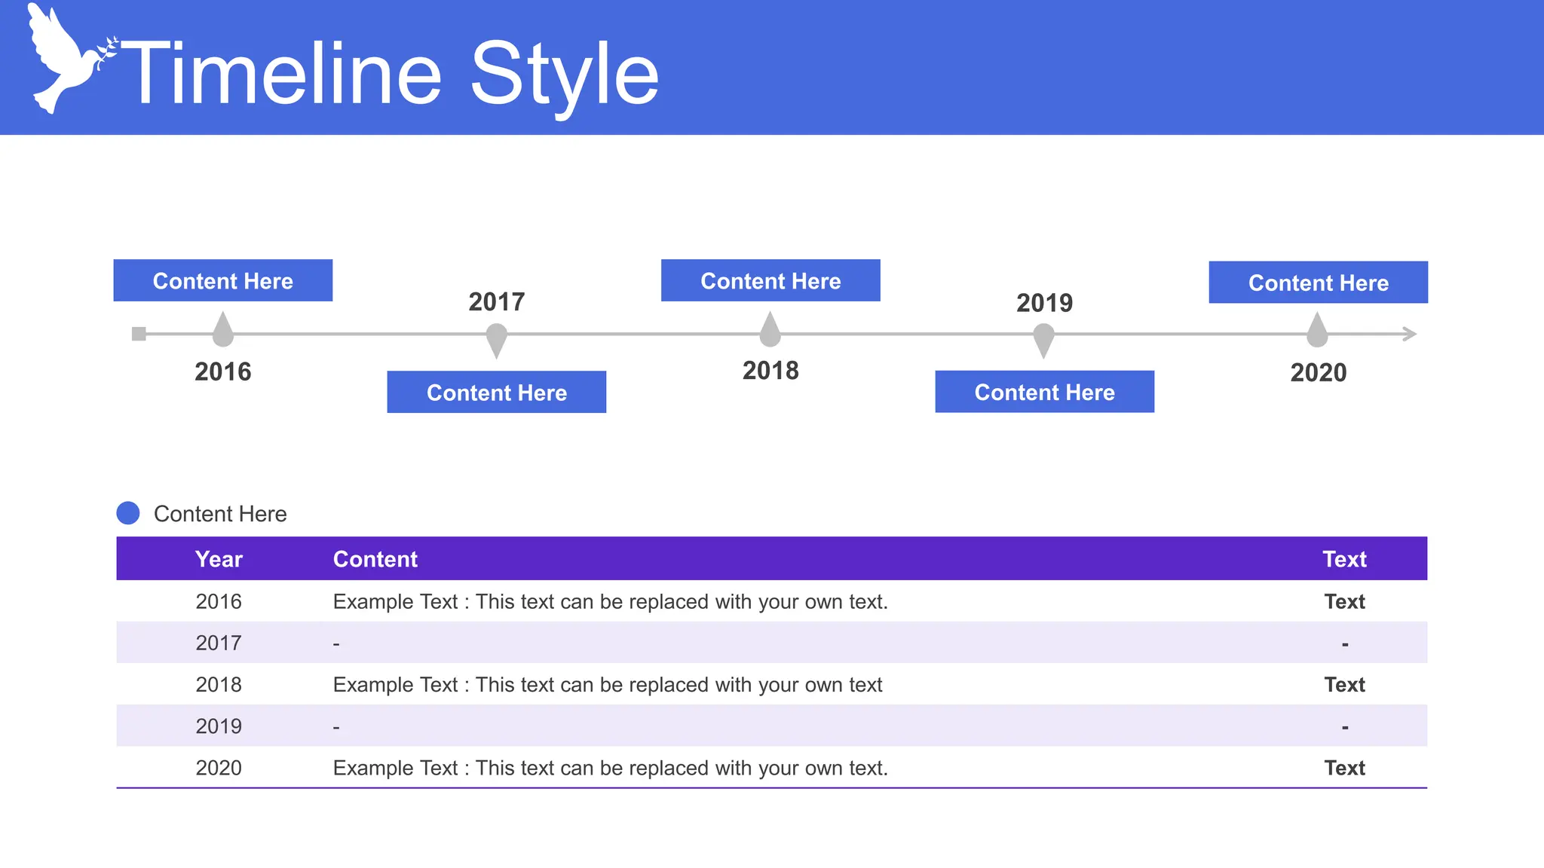The width and height of the screenshot is (1544, 868).
Task: Click the Content column header
Action: [x=375, y=559]
